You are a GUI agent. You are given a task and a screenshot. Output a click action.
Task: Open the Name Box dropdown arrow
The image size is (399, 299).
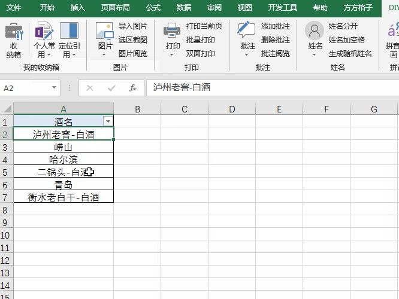click(54, 88)
